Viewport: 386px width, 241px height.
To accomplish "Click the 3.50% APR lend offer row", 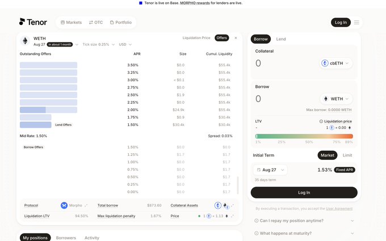I will [x=126, y=65].
